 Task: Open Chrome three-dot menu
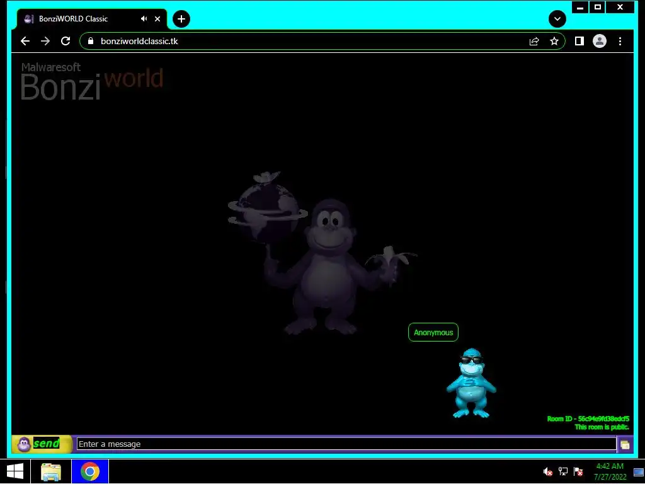(620, 41)
